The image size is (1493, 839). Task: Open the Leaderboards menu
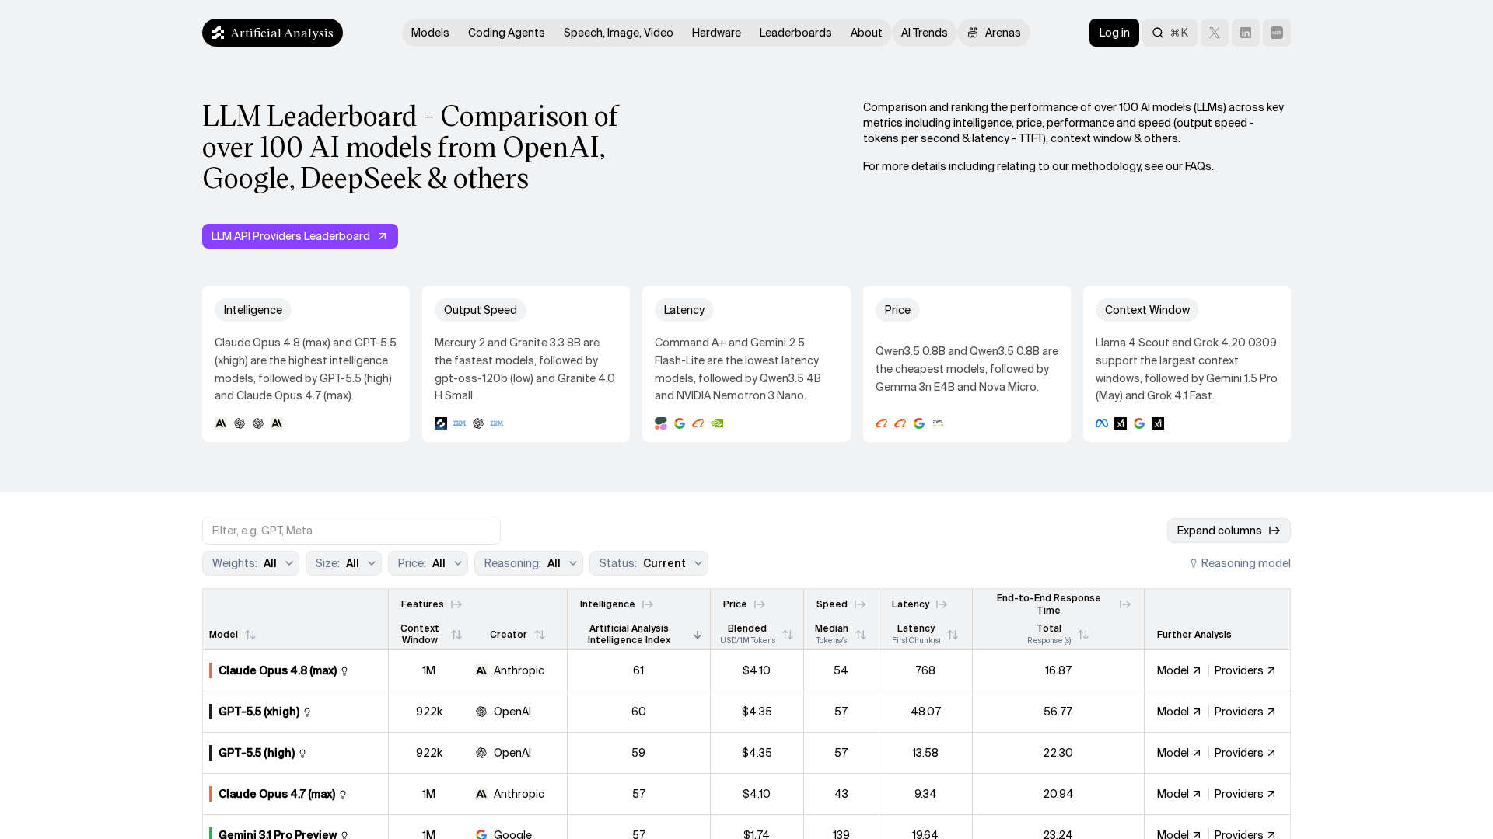pos(795,33)
